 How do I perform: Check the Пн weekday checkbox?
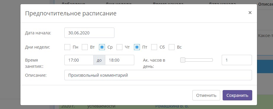[x=67, y=47]
